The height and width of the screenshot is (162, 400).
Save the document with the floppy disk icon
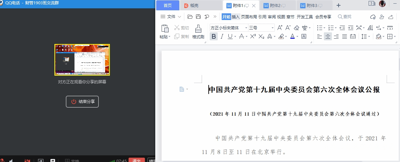(198, 17)
